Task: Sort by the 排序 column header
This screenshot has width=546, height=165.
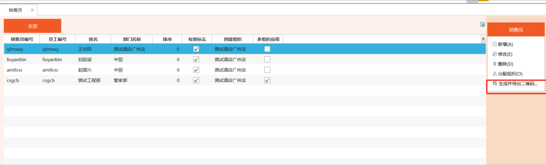Action: click(x=167, y=39)
